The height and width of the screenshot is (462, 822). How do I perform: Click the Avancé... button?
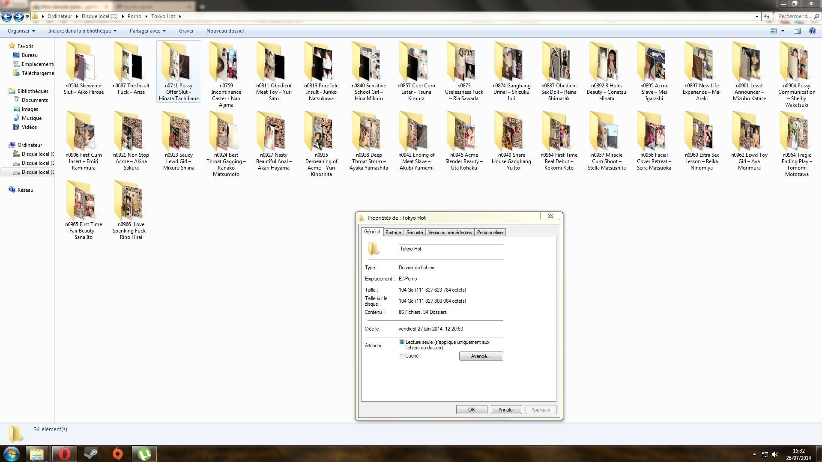481,356
